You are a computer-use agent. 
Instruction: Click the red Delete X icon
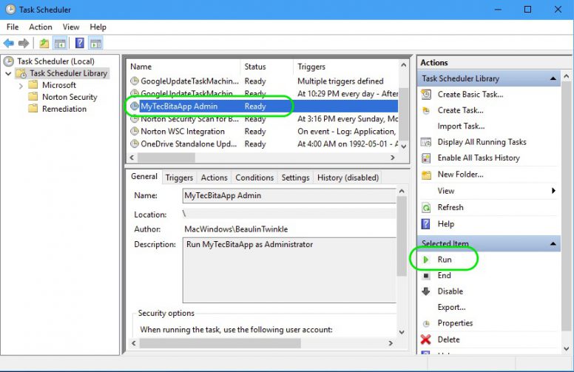pyautogui.click(x=426, y=339)
